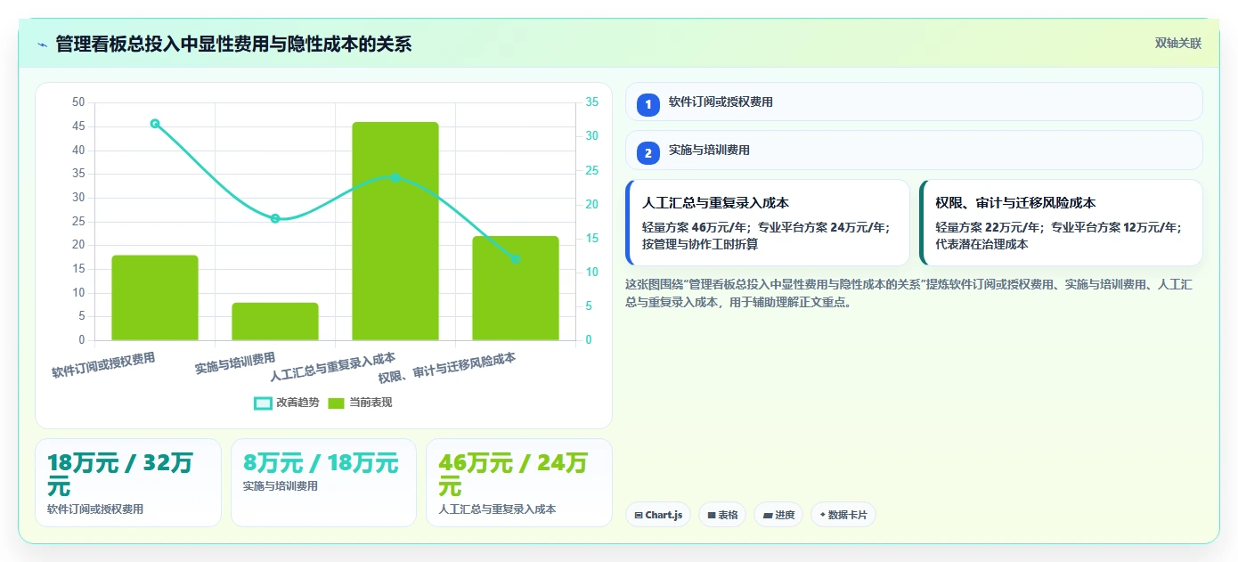Viewport: 1238px width, 562px height.
Task: Open the 人工汇总与重复录入成本 card
Action: 768,223
